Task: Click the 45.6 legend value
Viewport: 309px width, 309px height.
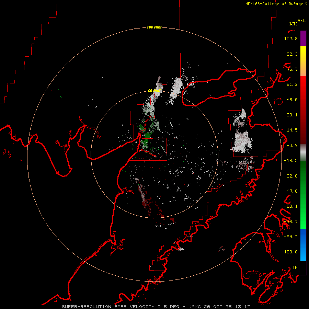Action: click(292, 100)
